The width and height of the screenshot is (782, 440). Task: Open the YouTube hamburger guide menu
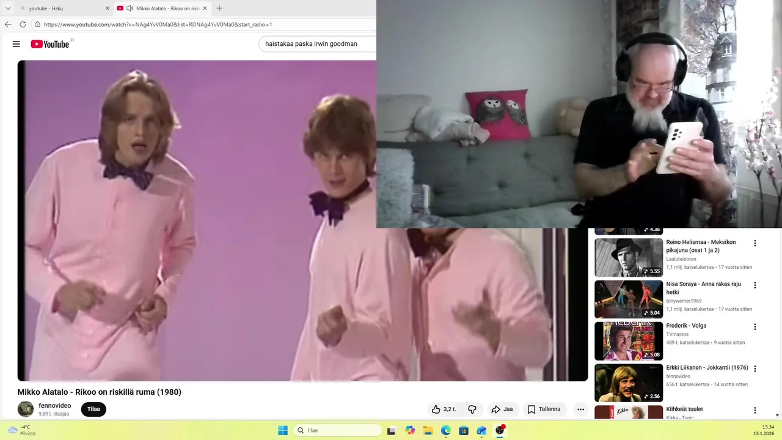[16, 44]
